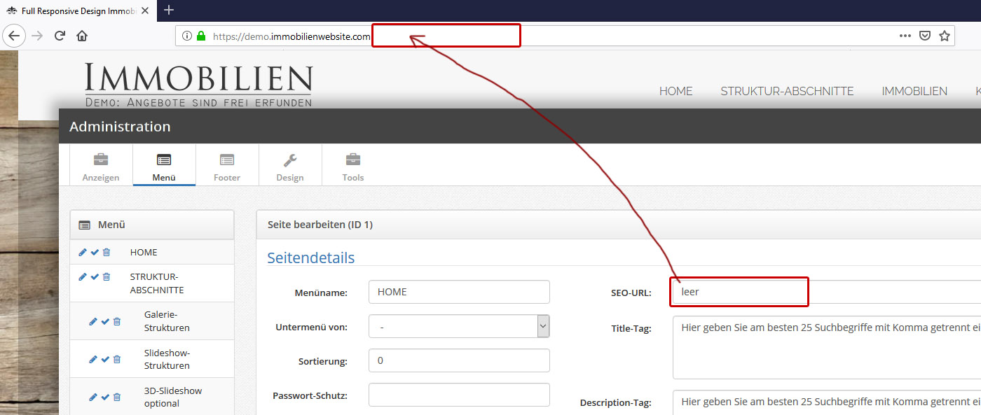The height and width of the screenshot is (415, 981).
Task: Open IMMOBILIEN in the website navigation
Action: [x=914, y=92]
